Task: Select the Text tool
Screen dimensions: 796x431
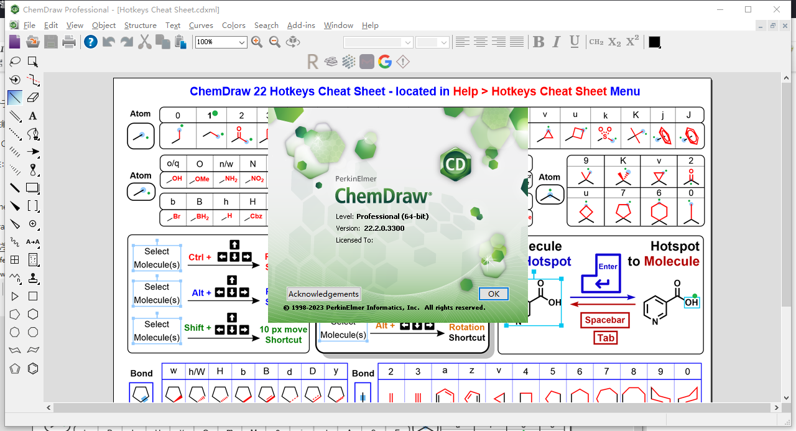Action: pyautogui.click(x=32, y=116)
